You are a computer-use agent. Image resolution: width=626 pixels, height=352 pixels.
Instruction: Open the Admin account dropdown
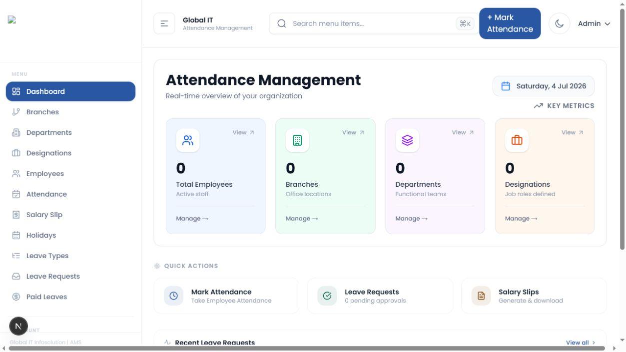[x=594, y=23]
